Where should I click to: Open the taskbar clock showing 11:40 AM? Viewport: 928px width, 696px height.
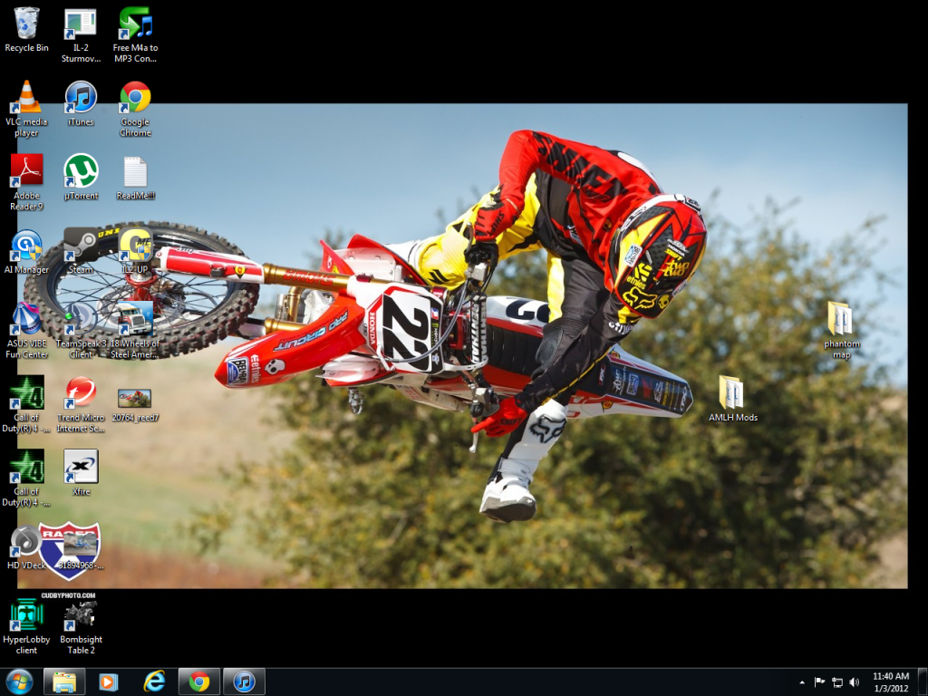point(890,681)
